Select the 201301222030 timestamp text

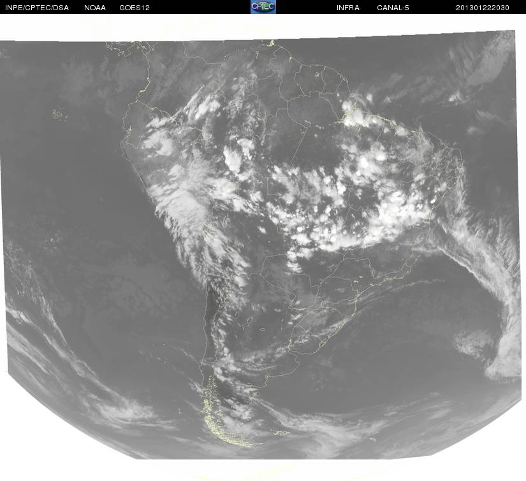pyautogui.click(x=483, y=8)
